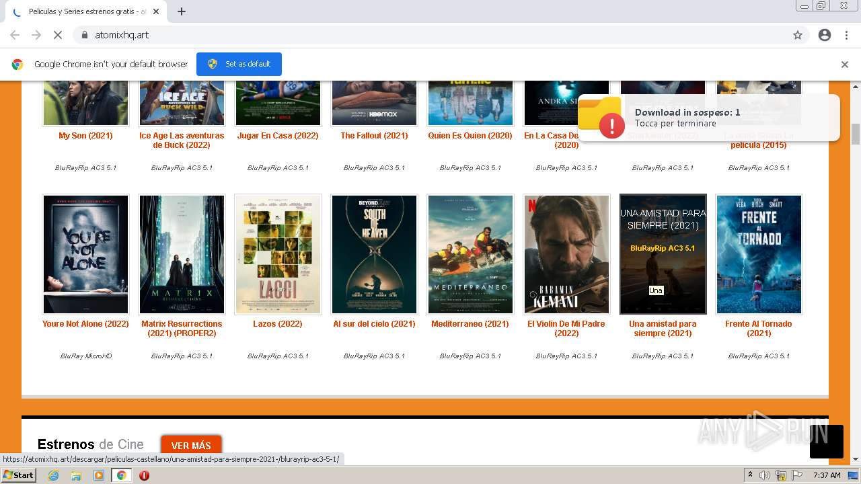The height and width of the screenshot is (484, 861).
Task: Open Babamin Kemani poster
Action: [x=566, y=255]
